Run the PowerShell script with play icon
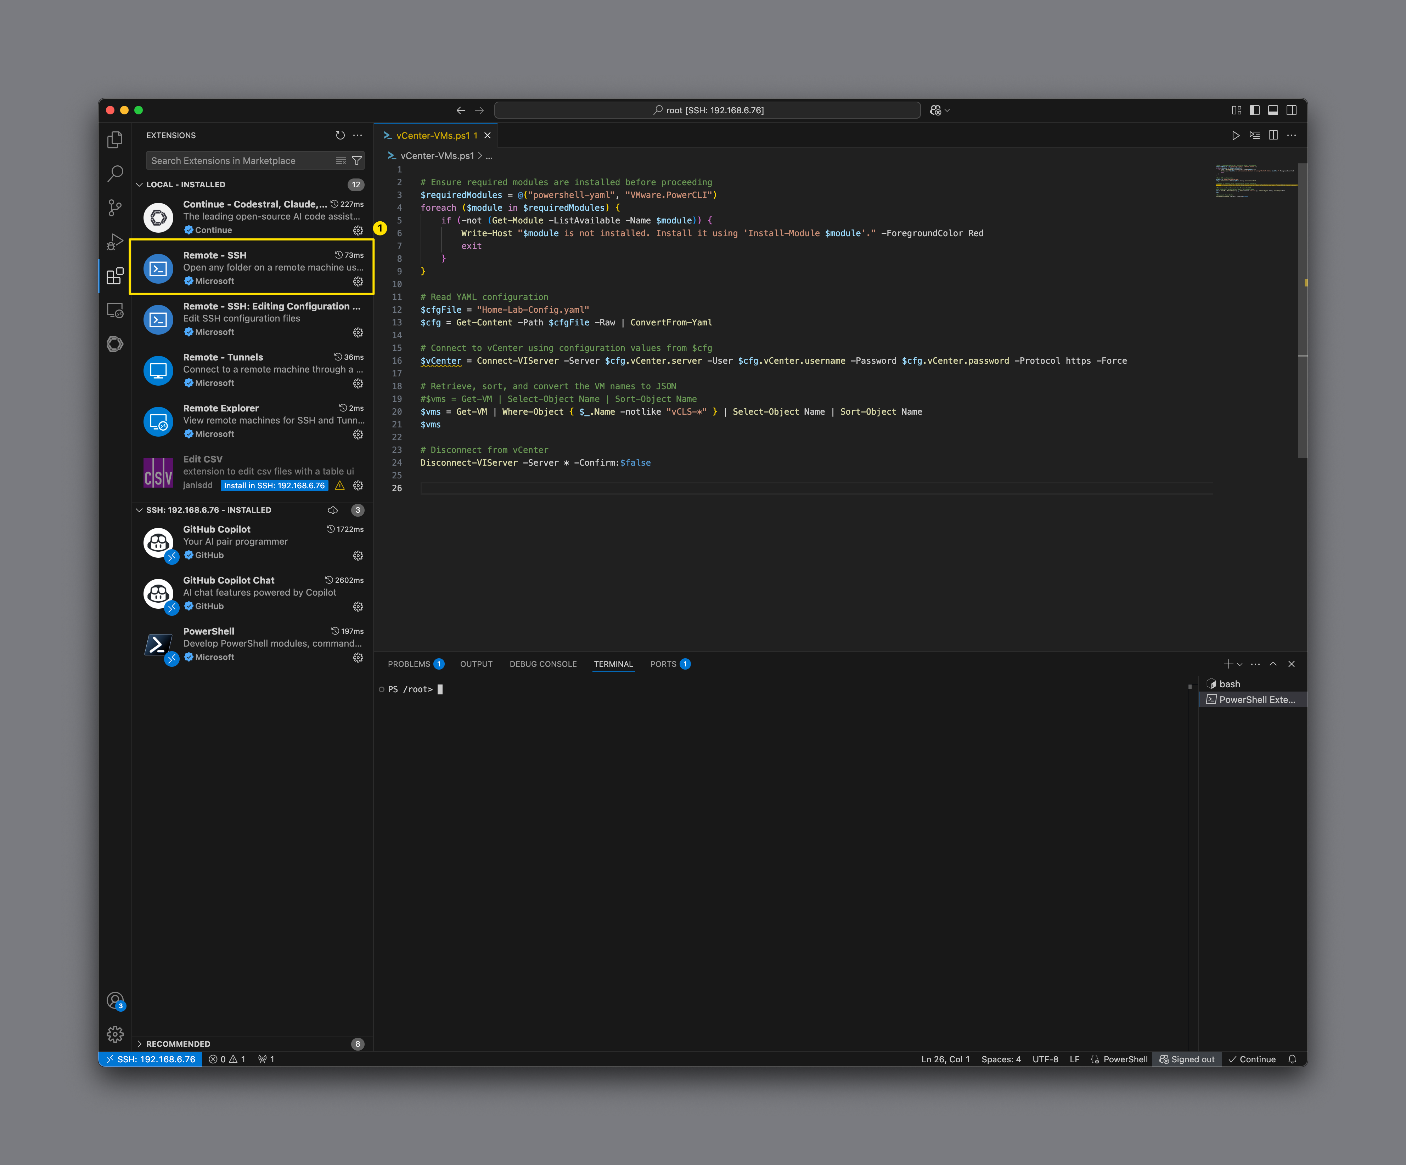1406x1165 pixels. pyautogui.click(x=1235, y=135)
